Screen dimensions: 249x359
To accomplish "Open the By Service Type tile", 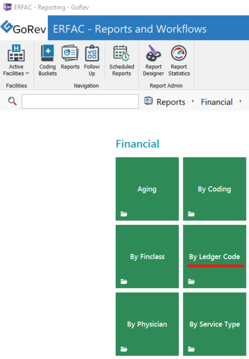I will coord(215,324).
